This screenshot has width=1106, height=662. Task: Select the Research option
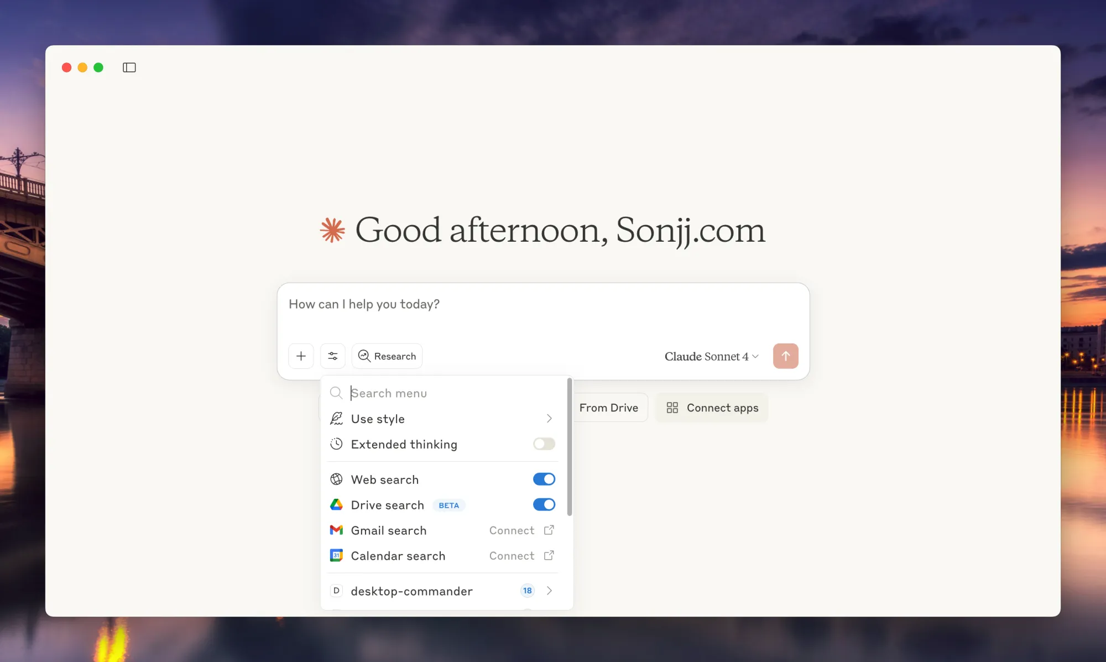pyautogui.click(x=387, y=356)
